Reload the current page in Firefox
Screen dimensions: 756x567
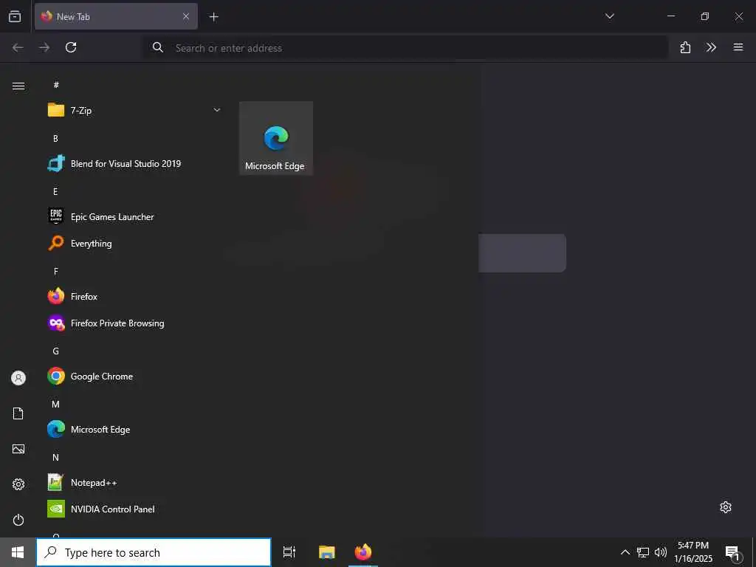click(71, 47)
